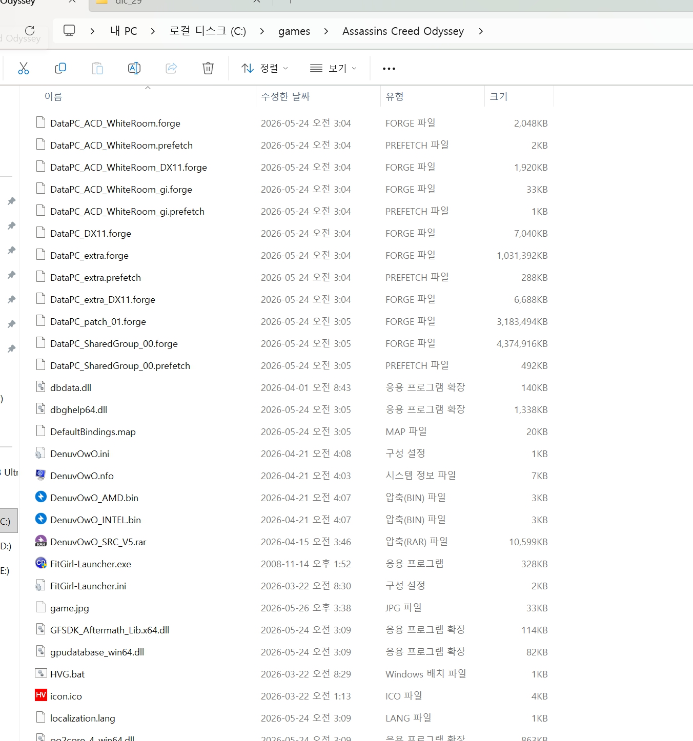Select the dbdata.dll file icon
Screen dimensions: 693x741
[x=41, y=387]
